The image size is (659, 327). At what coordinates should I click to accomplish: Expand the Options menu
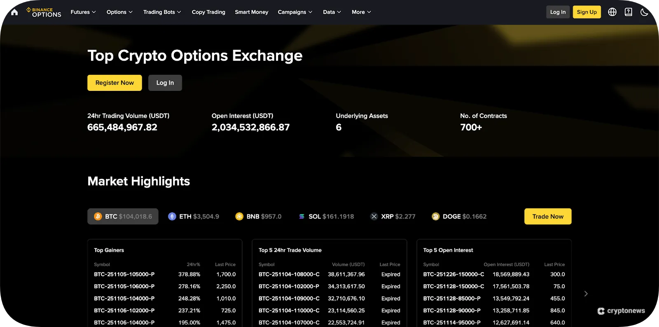tap(119, 12)
